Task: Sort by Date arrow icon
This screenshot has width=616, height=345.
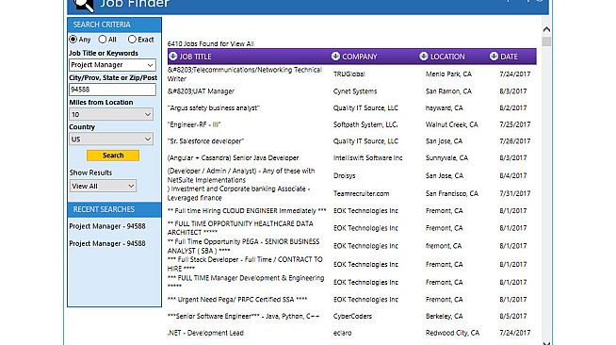Action: pos(494,57)
